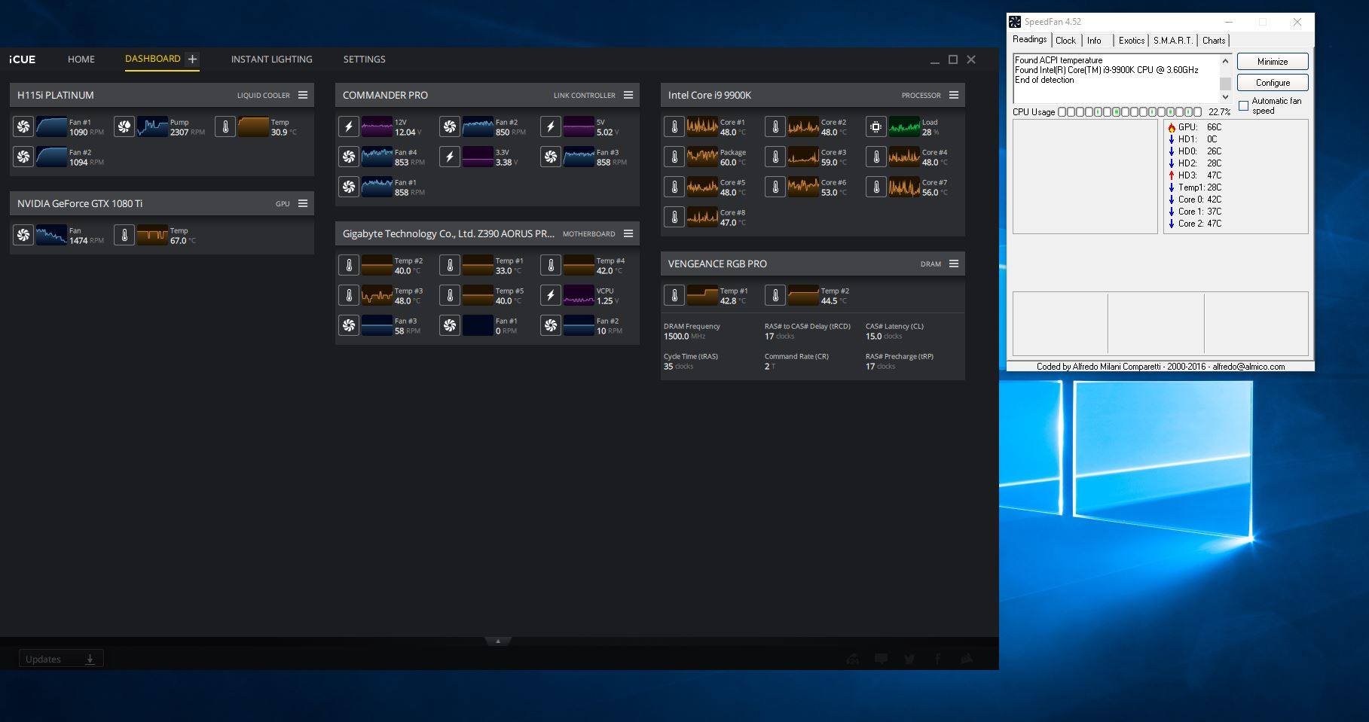Open the NVIDIA GeForce GTX 1080 Ti menu
Image resolution: width=1369 pixels, height=722 pixels.
tap(303, 203)
